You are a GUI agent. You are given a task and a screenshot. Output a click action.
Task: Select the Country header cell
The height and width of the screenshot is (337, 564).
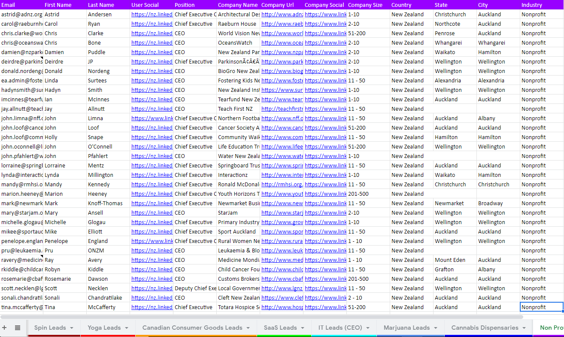(x=412, y=5)
